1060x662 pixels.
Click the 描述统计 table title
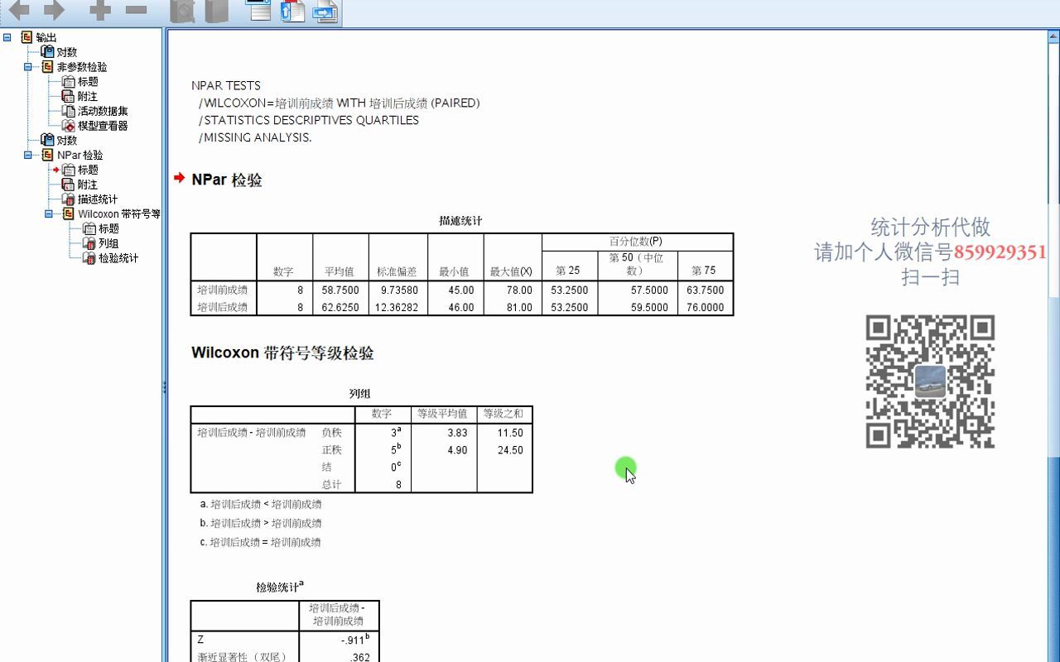coord(460,221)
